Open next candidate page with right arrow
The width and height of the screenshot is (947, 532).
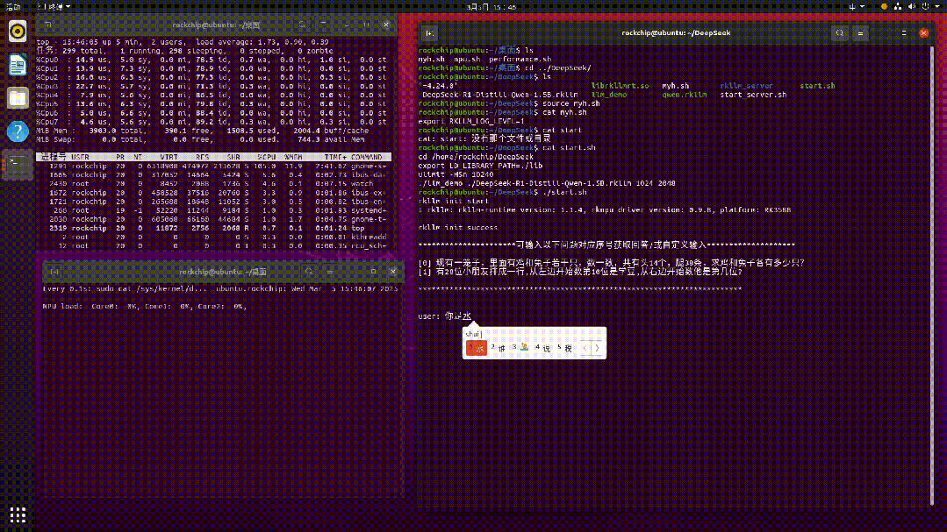point(599,348)
